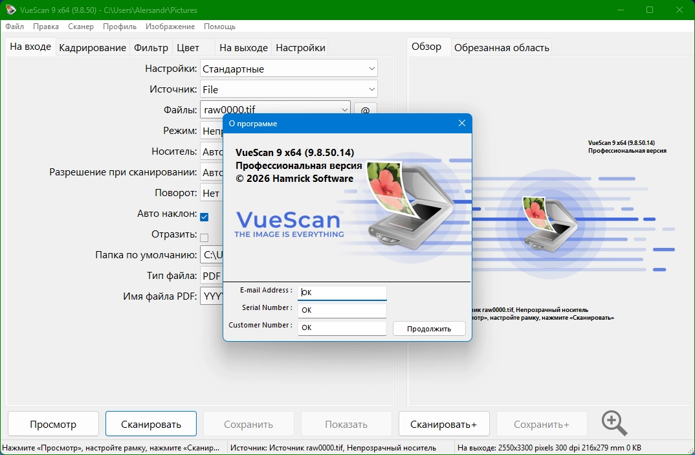
Task: Click the preview scanner image in Обзор
Action: pos(549,224)
